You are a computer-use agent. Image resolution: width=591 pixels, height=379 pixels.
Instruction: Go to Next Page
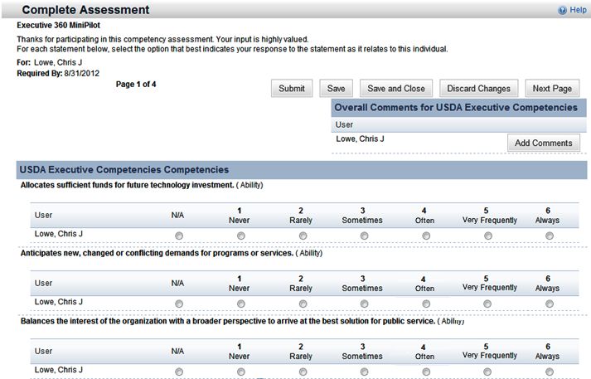click(x=552, y=88)
